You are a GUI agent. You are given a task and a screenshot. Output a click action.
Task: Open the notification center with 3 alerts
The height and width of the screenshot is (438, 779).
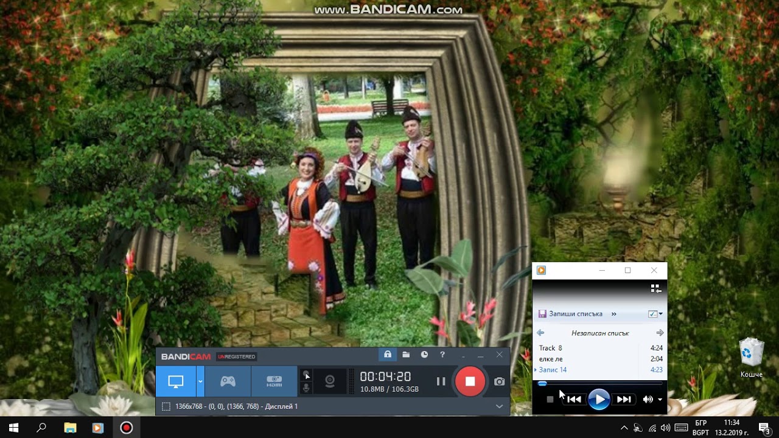tap(764, 428)
